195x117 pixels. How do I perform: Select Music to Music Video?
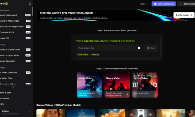click(15, 21)
